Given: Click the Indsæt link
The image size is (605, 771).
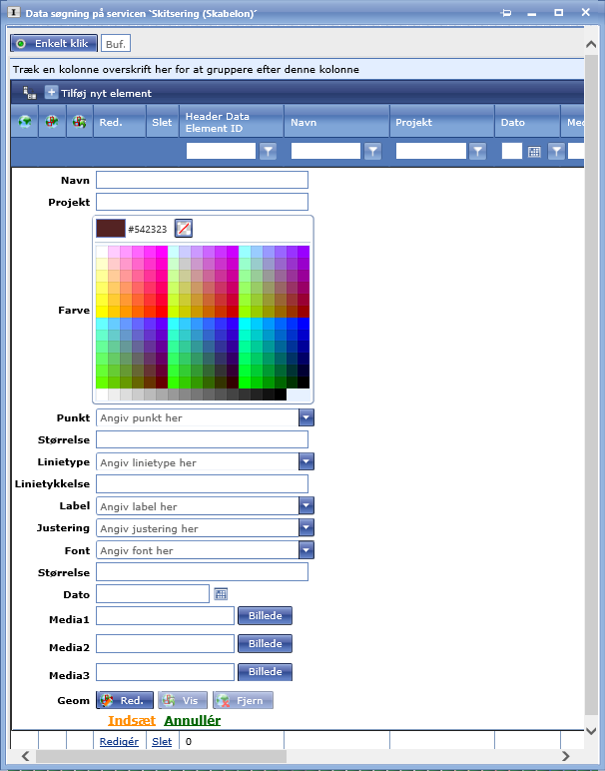Looking at the screenshot, I should click(131, 720).
